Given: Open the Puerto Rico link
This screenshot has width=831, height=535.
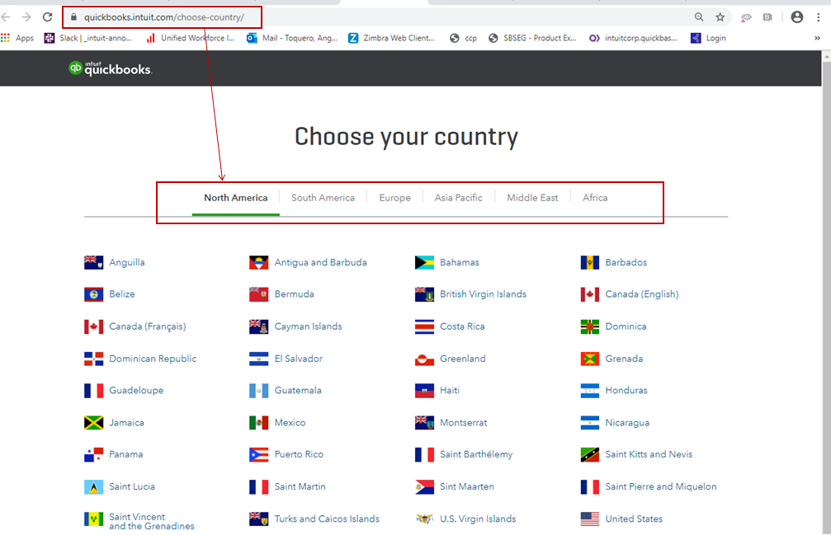Looking at the screenshot, I should click(x=299, y=454).
